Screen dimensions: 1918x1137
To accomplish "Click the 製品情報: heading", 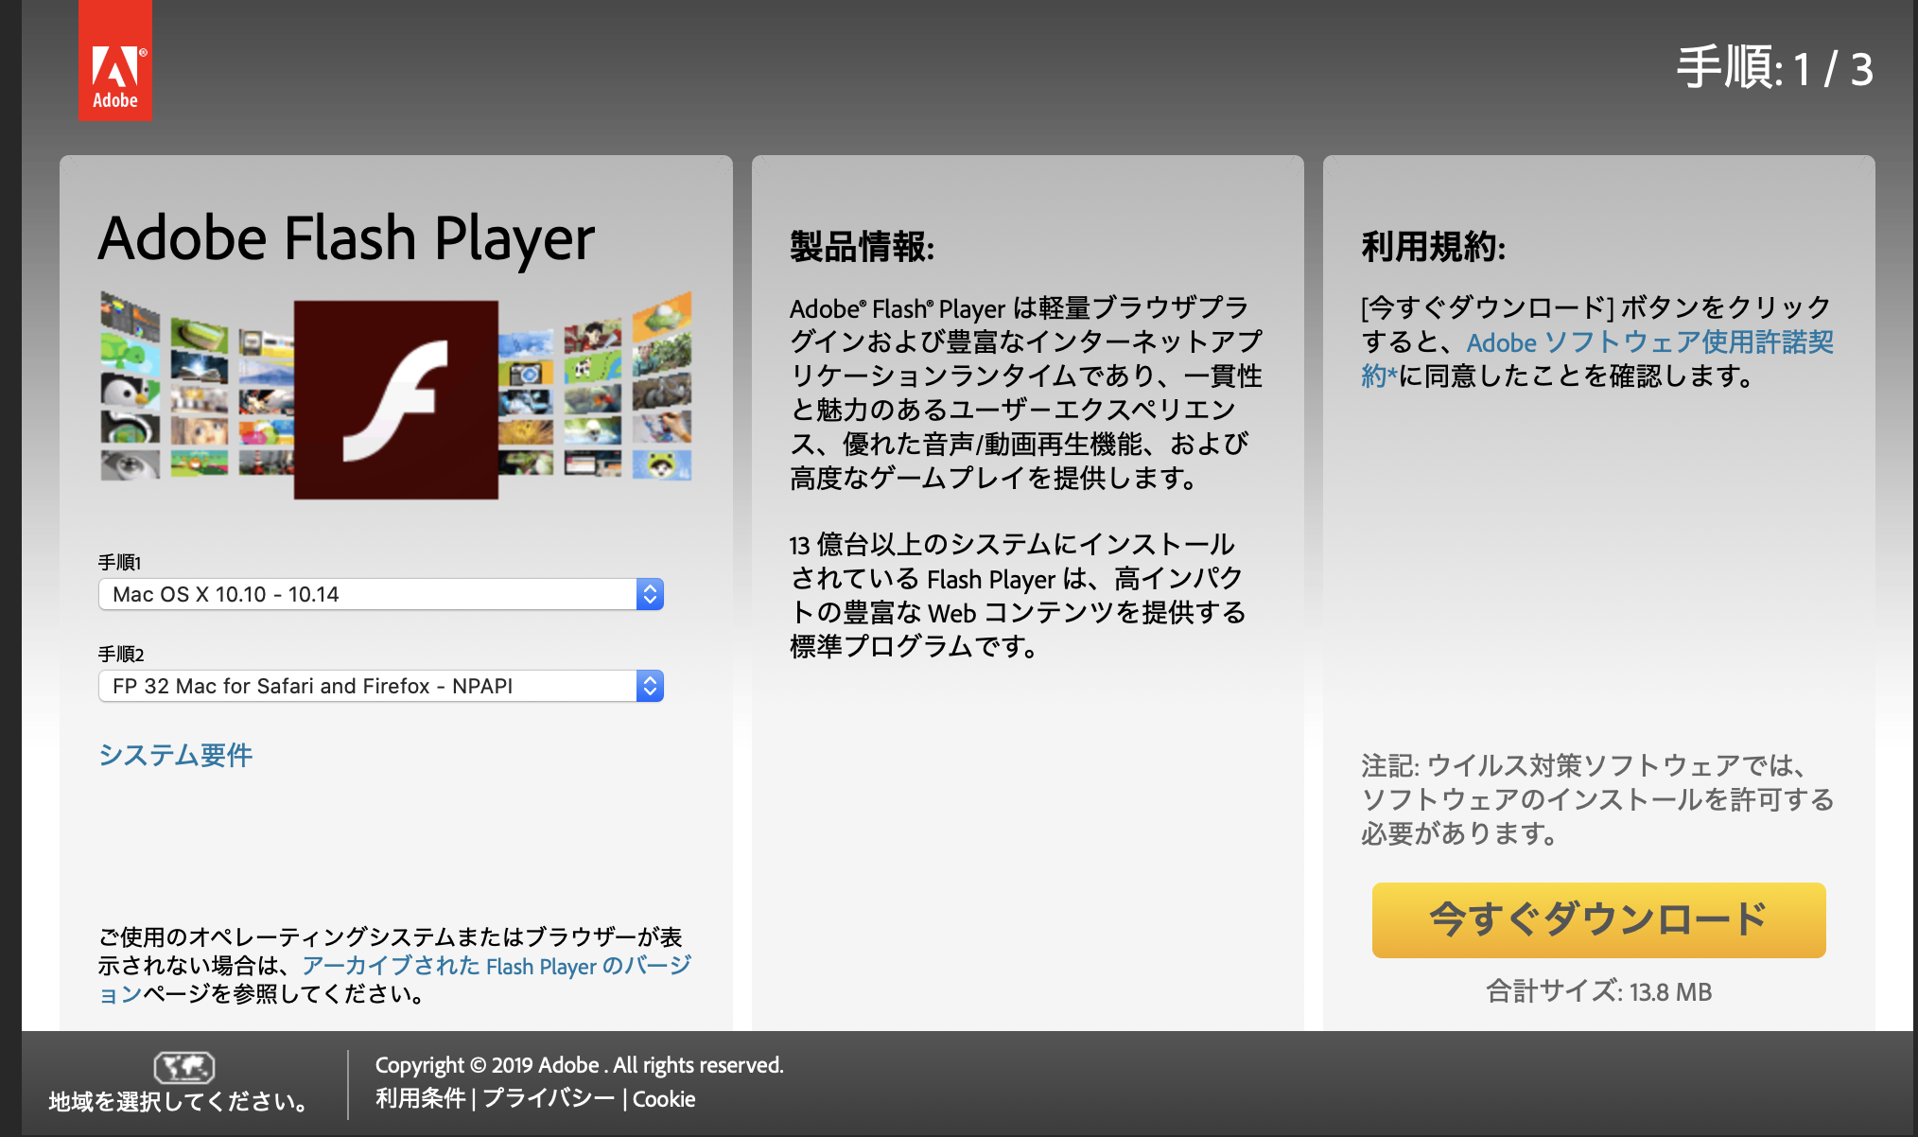I will [863, 247].
